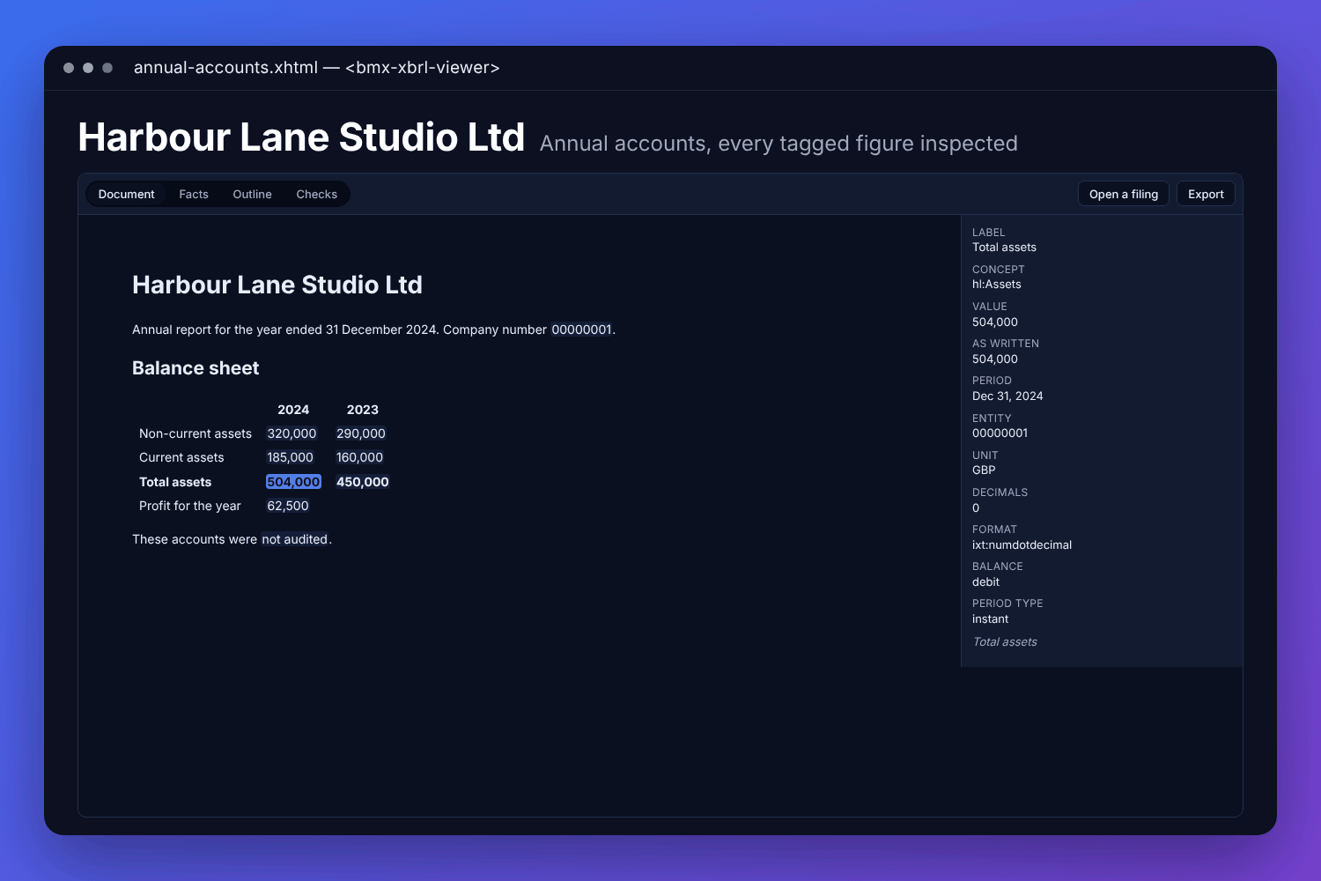Click the first window control dot
This screenshot has height=881, width=1321.
click(69, 68)
